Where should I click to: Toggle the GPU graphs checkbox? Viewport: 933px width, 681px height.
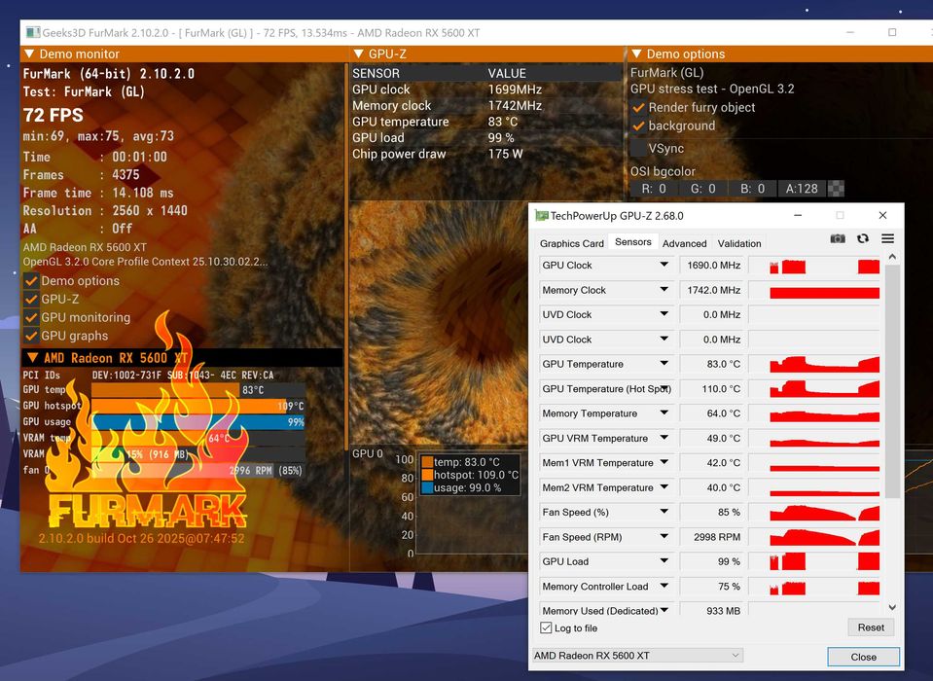(x=31, y=336)
